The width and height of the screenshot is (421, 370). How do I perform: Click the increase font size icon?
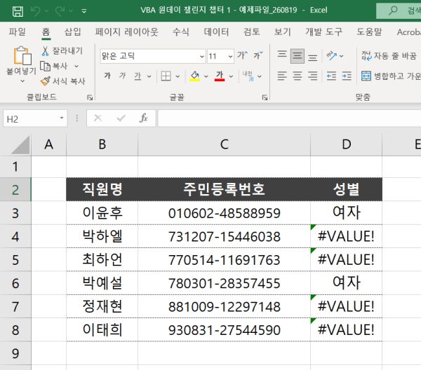(x=242, y=55)
